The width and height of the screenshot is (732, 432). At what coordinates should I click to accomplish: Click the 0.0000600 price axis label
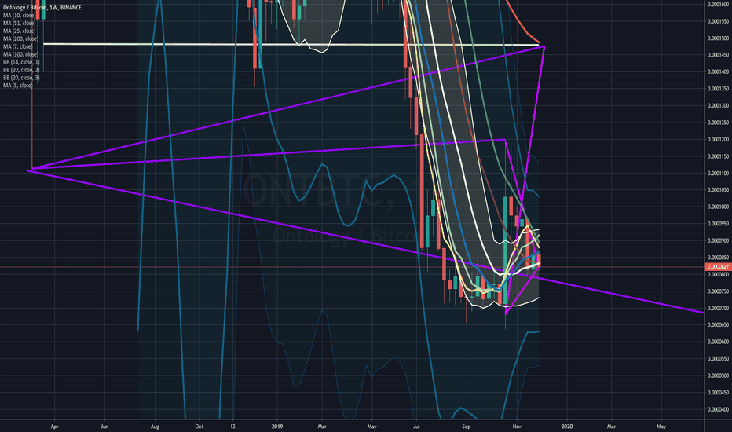tap(718, 342)
